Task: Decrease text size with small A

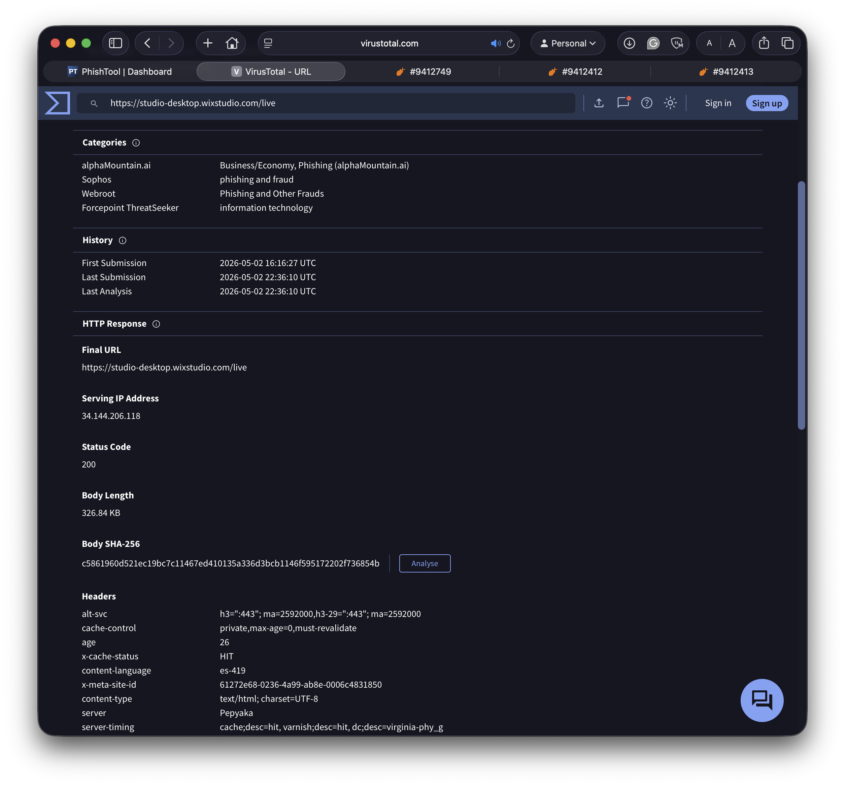Action: pos(709,43)
